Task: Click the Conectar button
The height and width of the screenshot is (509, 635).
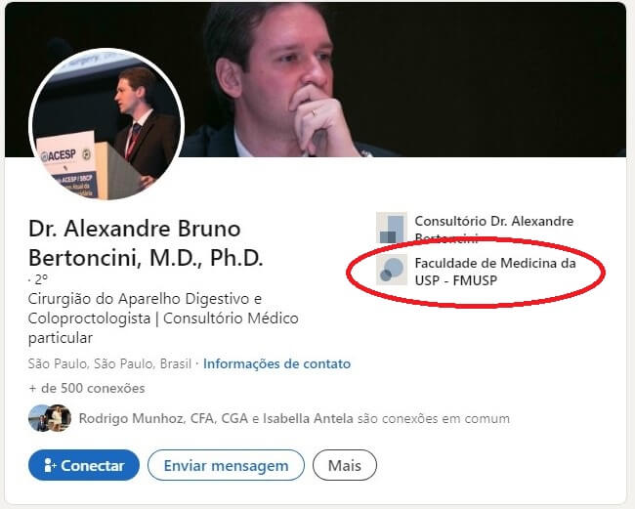Action: tap(84, 465)
